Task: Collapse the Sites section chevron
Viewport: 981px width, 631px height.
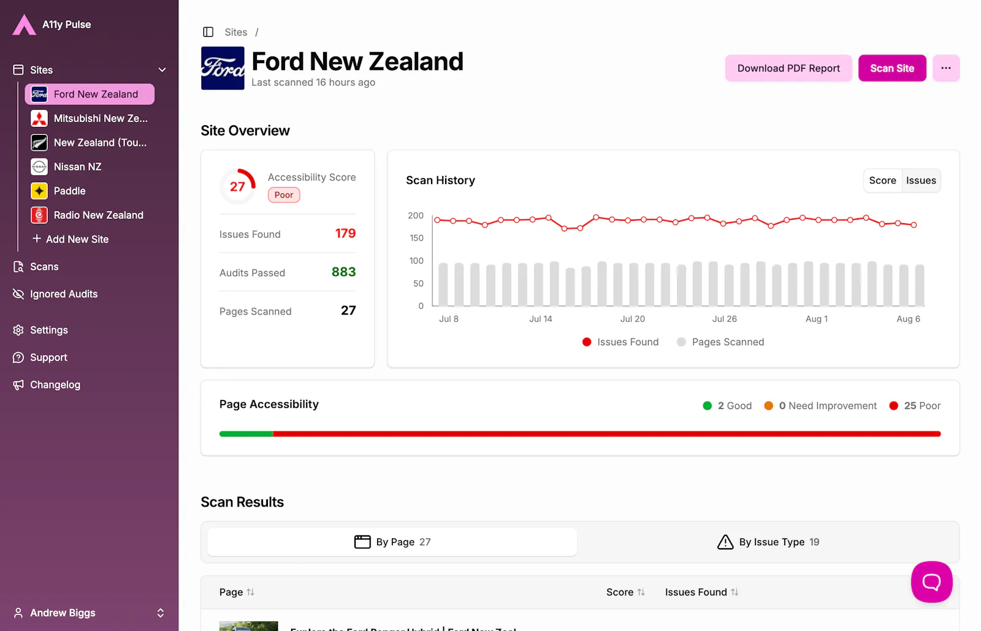Action: [x=162, y=70]
